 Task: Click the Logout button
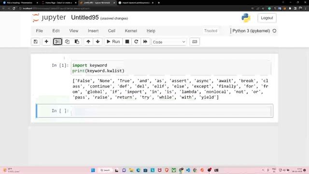click(267, 18)
